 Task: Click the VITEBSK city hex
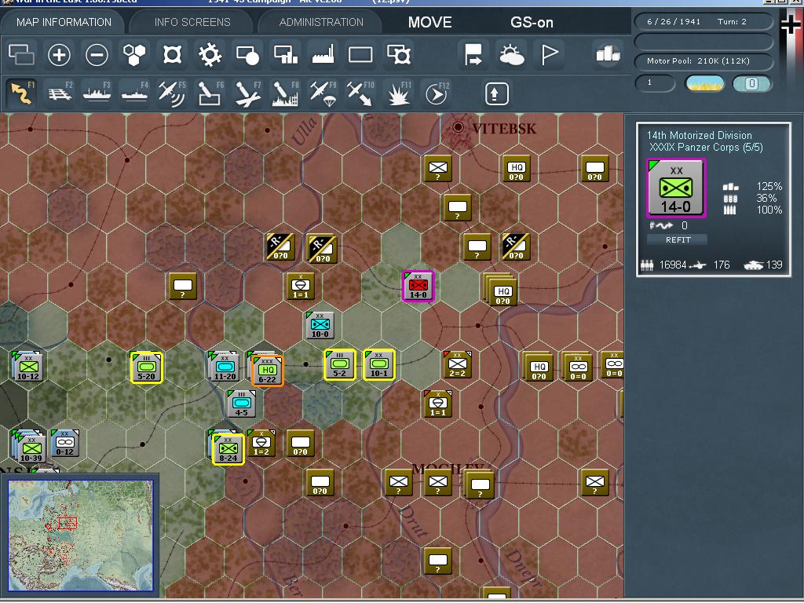pos(459,127)
